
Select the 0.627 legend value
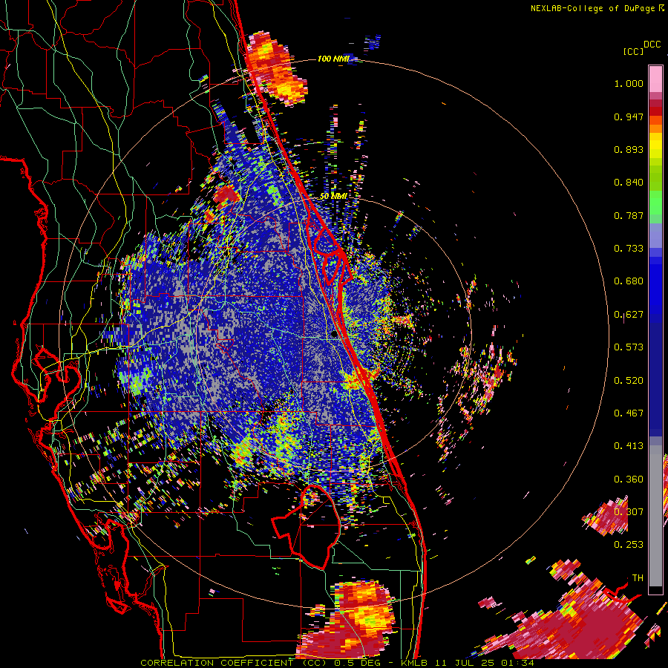tap(629, 315)
